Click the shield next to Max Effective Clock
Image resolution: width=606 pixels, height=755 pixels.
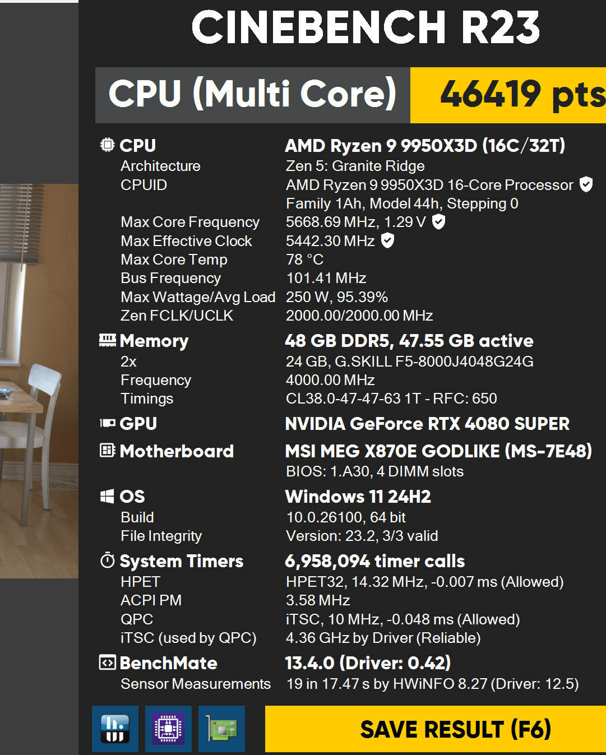click(x=387, y=240)
